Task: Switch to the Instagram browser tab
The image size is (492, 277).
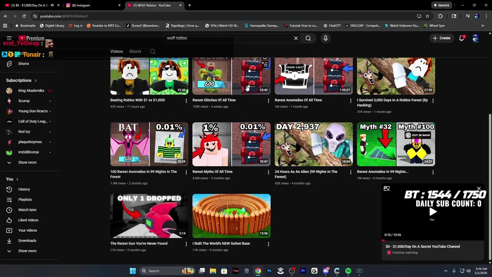Action: (x=93, y=5)
